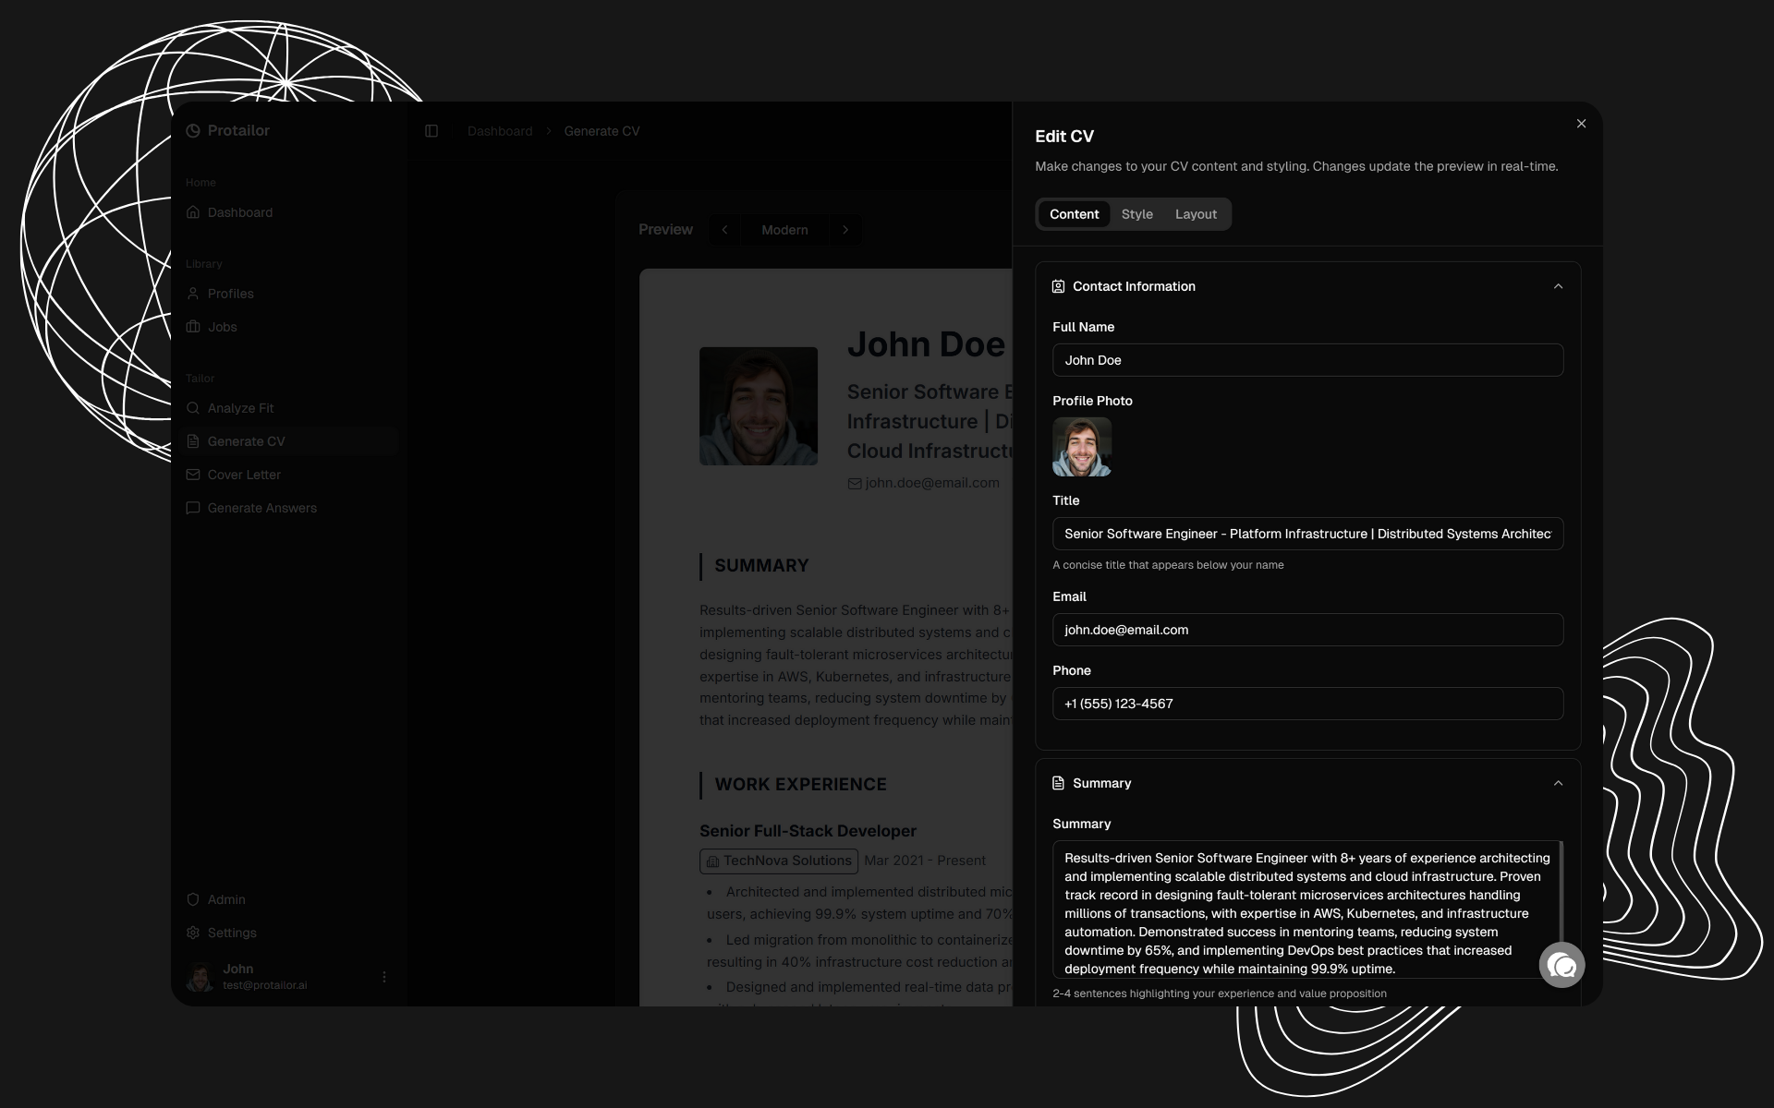Viewport: 1774px width, 1108px height.
Task: Open the chat support bubble
Action: [1561, 965]
